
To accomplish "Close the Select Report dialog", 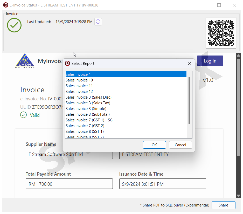I will [190, 64].
